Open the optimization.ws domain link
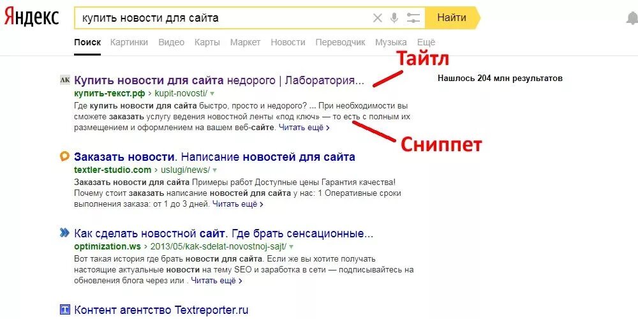 (108, 246)
